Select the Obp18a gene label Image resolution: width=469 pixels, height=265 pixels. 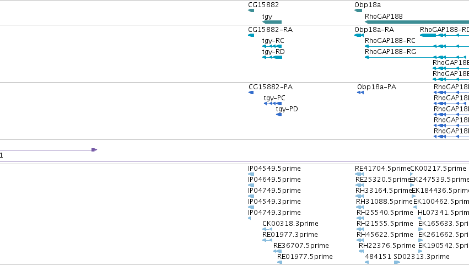point(368,5)
